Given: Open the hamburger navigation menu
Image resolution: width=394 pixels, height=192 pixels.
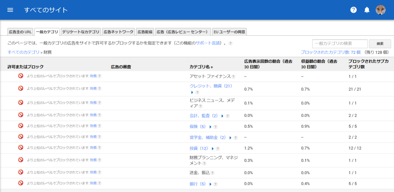Looking at the screenshot, I should [10, 10].
